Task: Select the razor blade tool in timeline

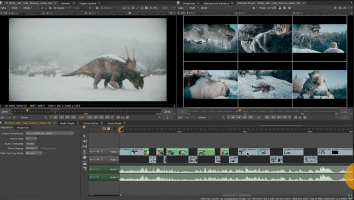Action: [x=85, y=157]
